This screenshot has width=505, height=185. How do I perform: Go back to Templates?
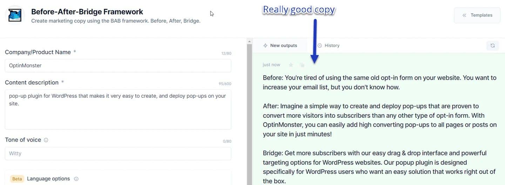tap(477, 15)
